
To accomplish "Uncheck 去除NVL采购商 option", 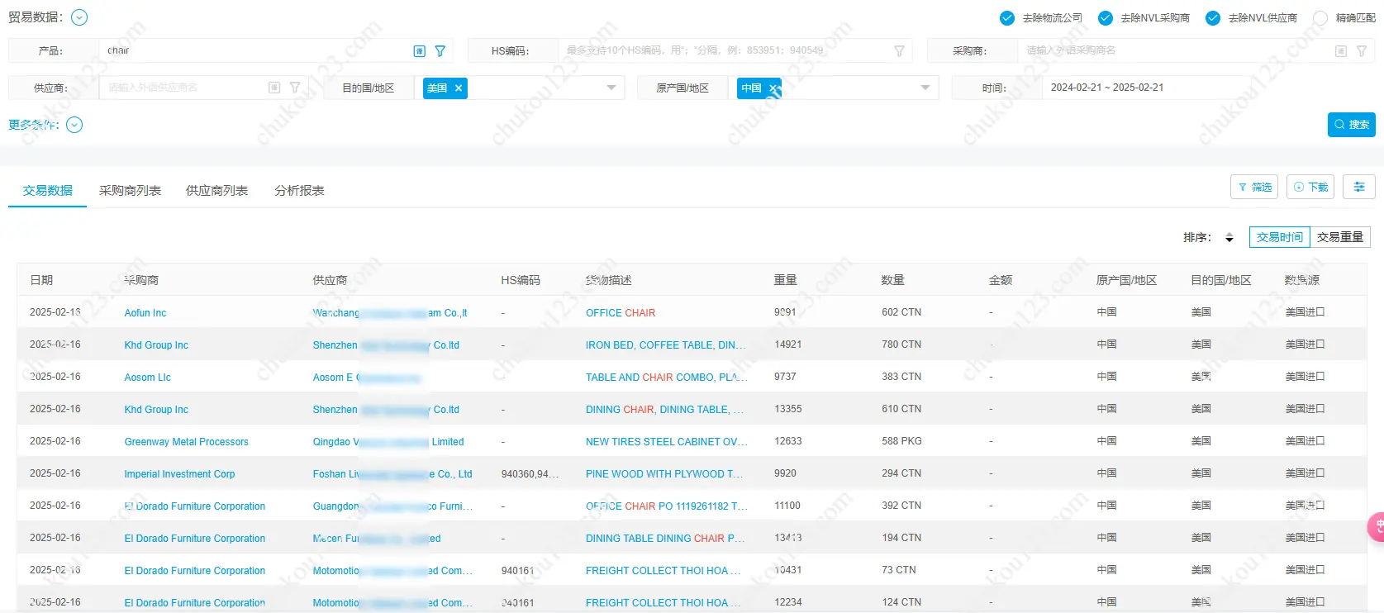I will pos(1106,18).
